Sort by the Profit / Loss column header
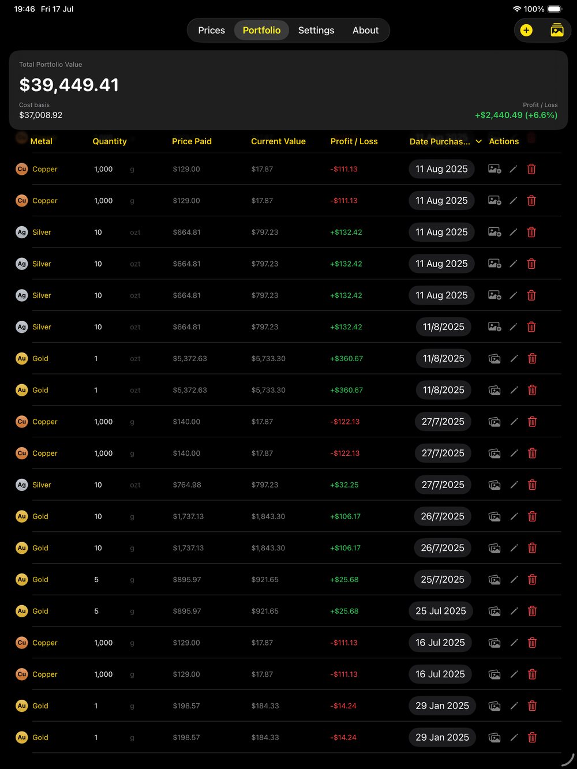This screenshot has width=577, height=769. click(x=354, y=141)
